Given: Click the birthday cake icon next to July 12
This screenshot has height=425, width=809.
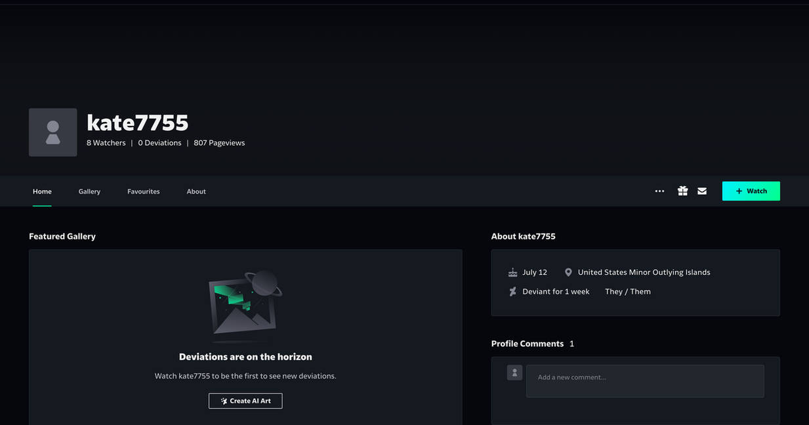Looking at the screenshot, I should click(513, 272).
